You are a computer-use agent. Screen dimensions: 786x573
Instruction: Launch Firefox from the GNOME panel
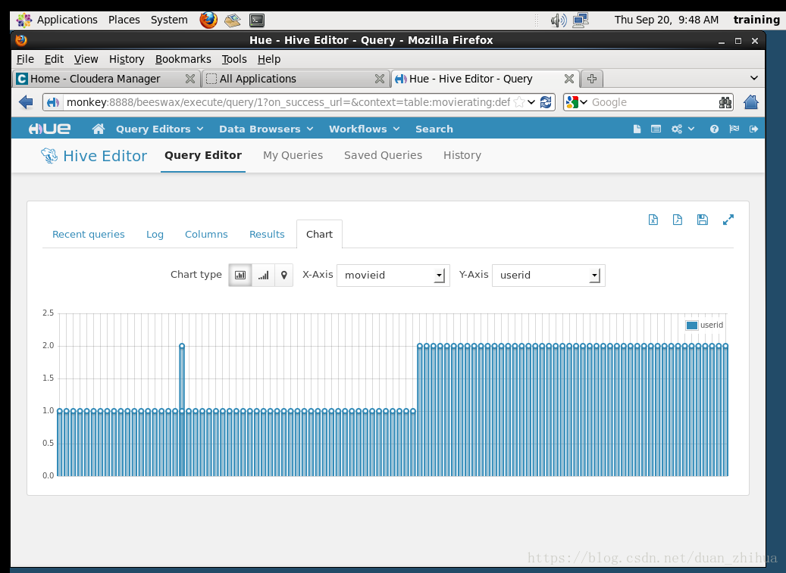208,20
